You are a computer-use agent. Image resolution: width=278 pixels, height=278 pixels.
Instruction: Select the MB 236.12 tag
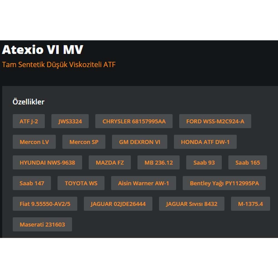158,162
